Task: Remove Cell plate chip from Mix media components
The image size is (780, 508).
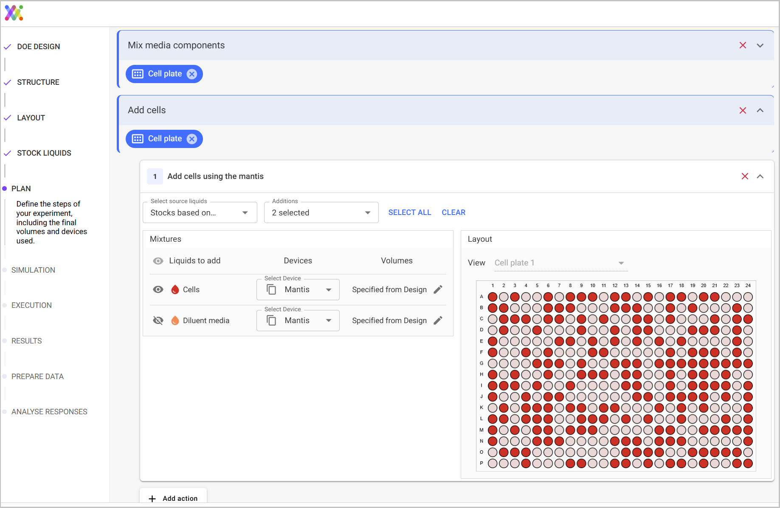Action: coord(192,74)
